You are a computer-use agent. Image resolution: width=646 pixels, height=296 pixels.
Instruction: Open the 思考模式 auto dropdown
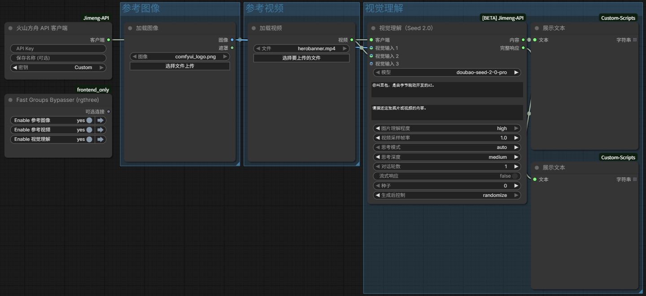tap(447, 148)
